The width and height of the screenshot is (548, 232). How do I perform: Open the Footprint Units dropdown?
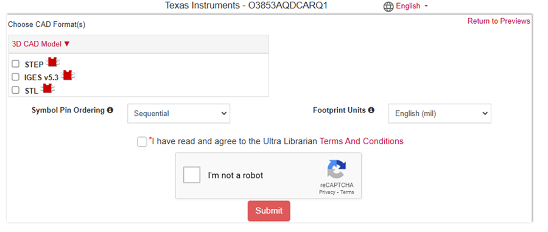click(x=440, y=113)
